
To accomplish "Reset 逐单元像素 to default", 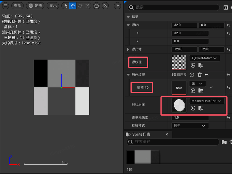I will (228, 118).
